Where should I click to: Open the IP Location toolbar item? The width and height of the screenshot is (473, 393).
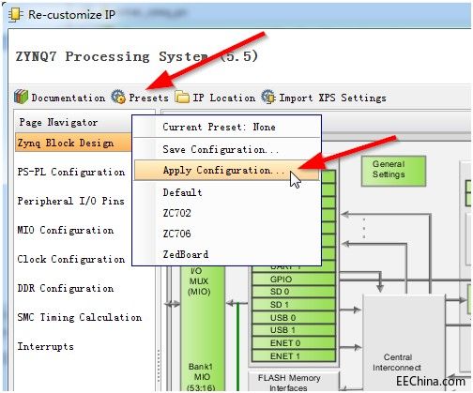[224, 98]
